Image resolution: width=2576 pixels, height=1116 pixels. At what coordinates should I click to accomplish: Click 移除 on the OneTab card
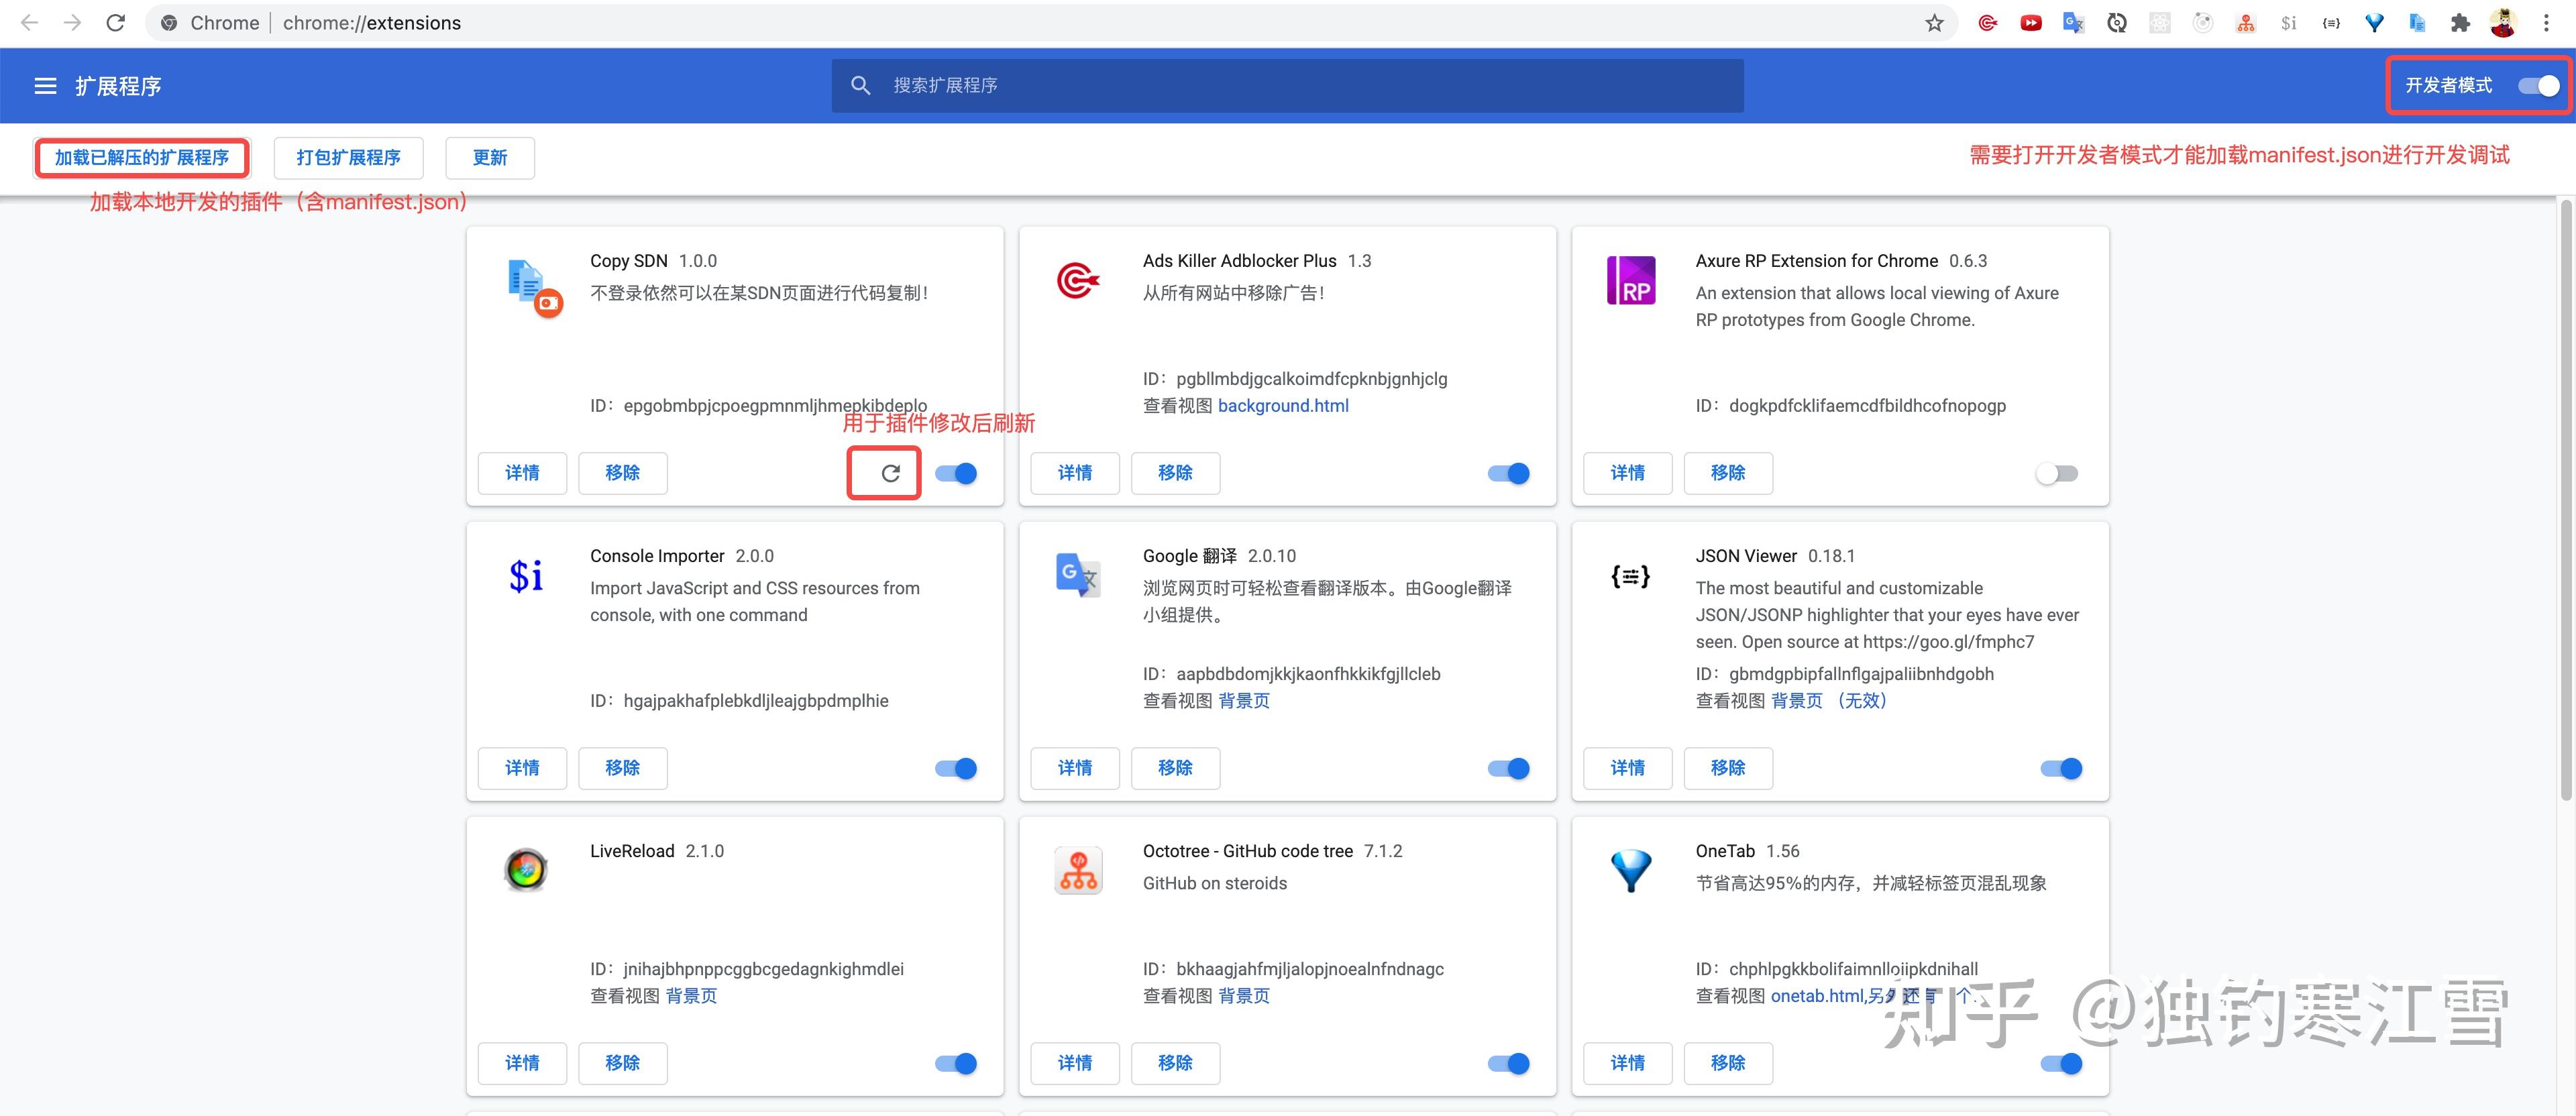click(x=1728, y=1063)
